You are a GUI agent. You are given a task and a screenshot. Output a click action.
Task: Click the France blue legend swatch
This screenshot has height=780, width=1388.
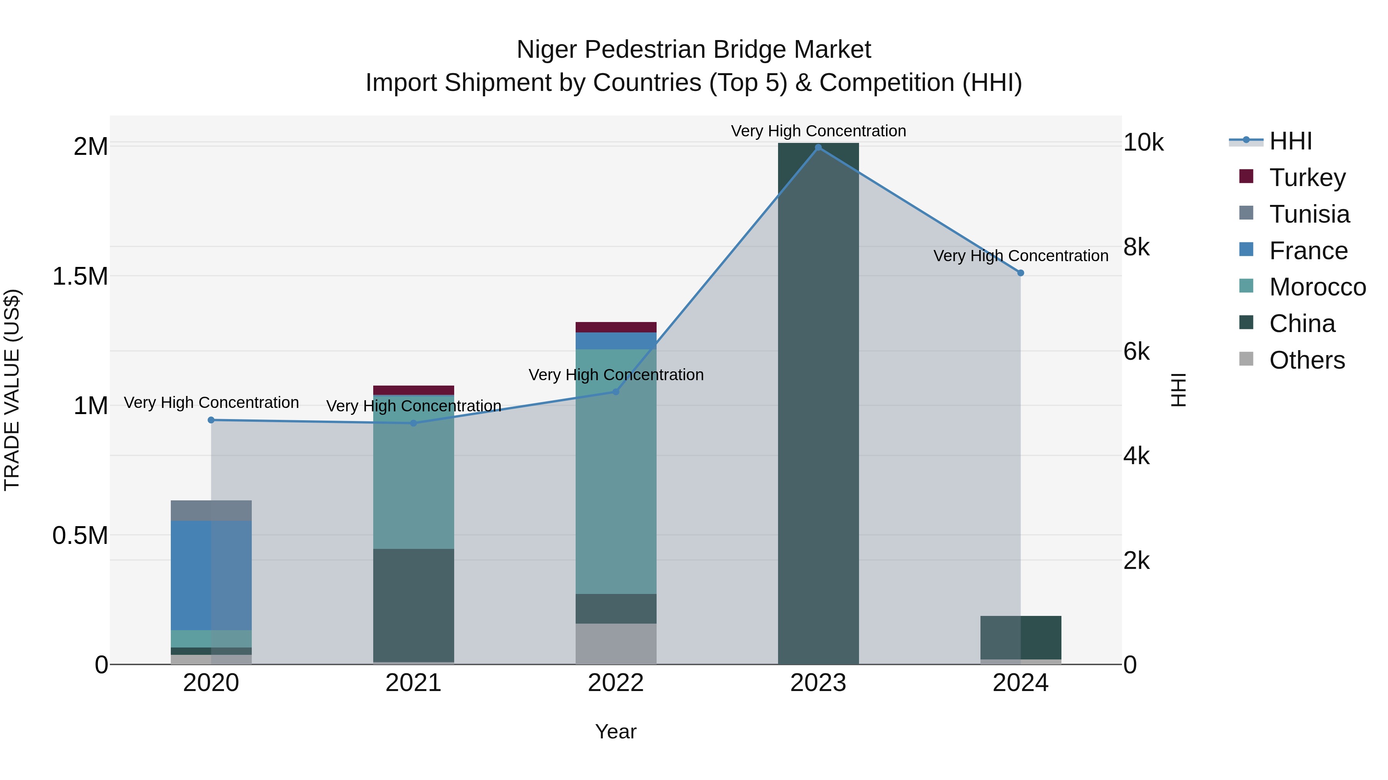1246,249
